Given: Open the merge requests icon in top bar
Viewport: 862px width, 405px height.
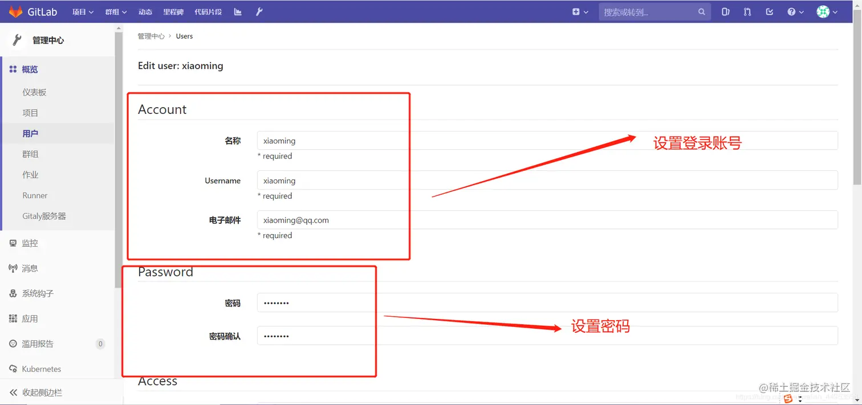Looking at the screenshot, I should (x=747, y=12).
